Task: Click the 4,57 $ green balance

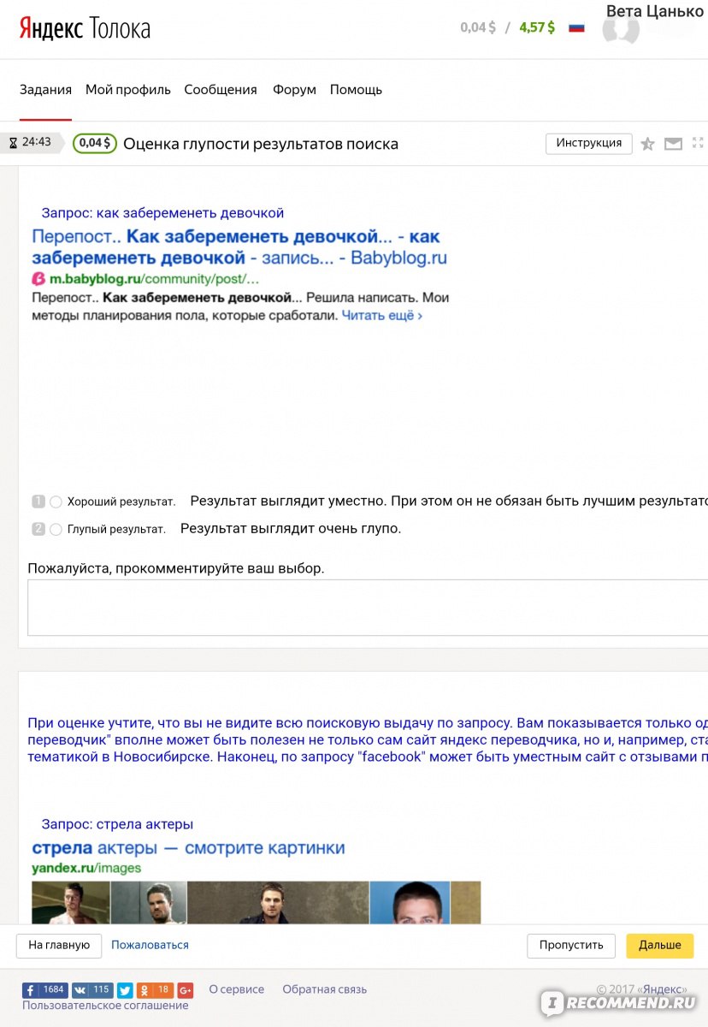Action: coord(537,27)
